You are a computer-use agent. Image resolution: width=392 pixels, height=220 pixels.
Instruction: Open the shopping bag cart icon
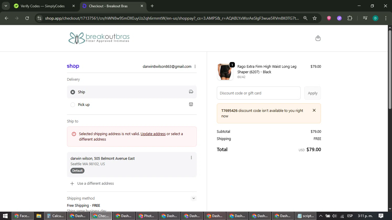318,38
